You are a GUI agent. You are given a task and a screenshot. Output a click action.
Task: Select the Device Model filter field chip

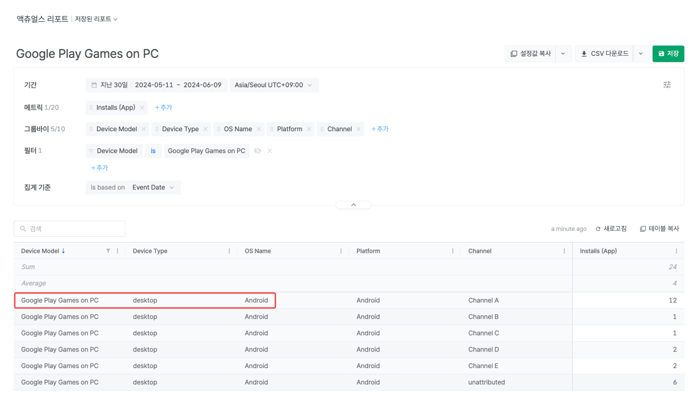tap(114, 151)
